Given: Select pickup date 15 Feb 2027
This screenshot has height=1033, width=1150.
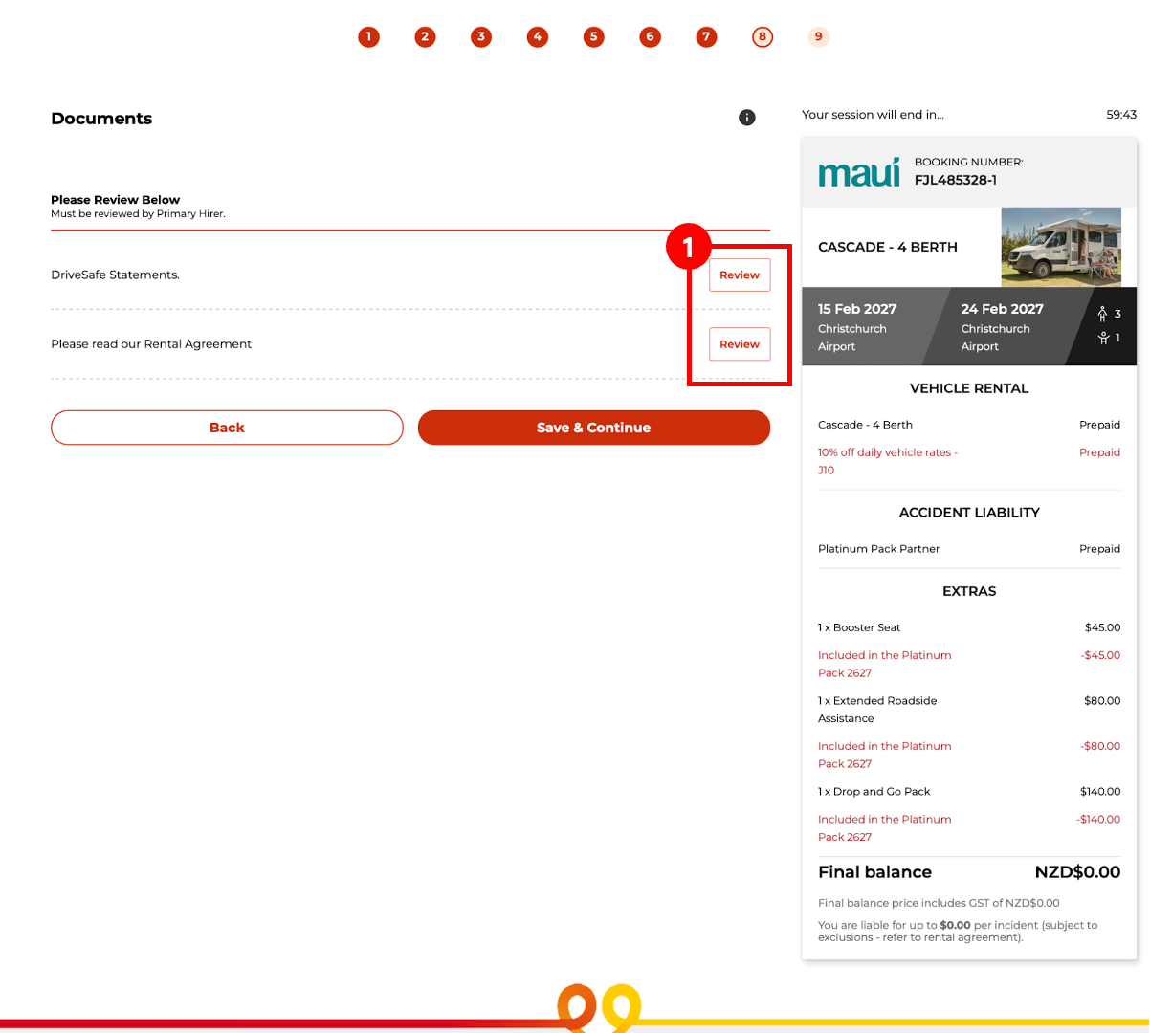Looking at the screenshot, I should pos(857,309).
